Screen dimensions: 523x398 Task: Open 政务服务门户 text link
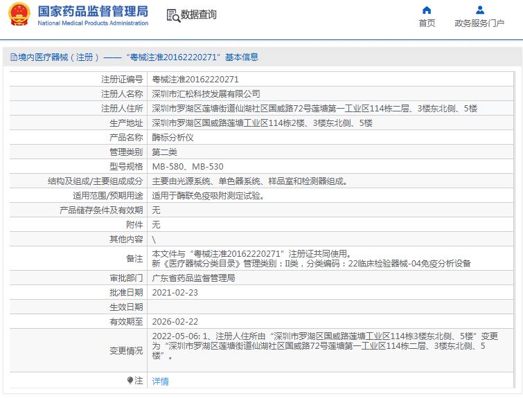tap(479, 24)
